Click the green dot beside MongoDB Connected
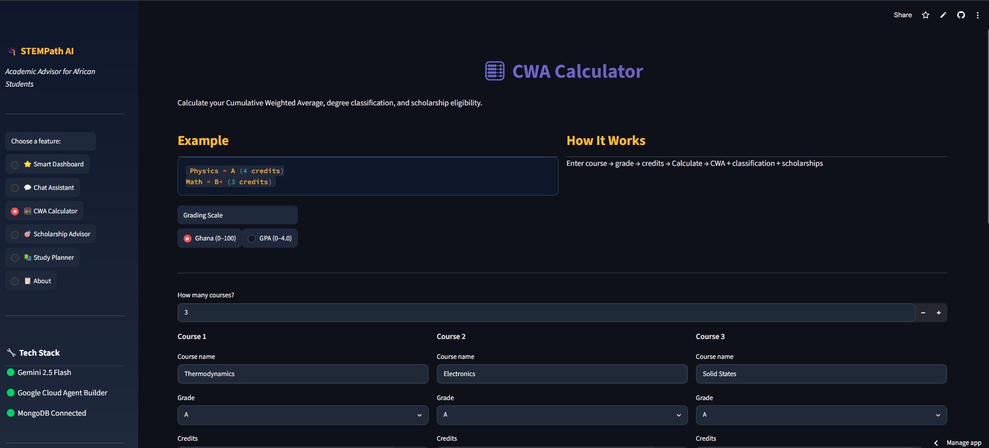 (x=10, y=413)
